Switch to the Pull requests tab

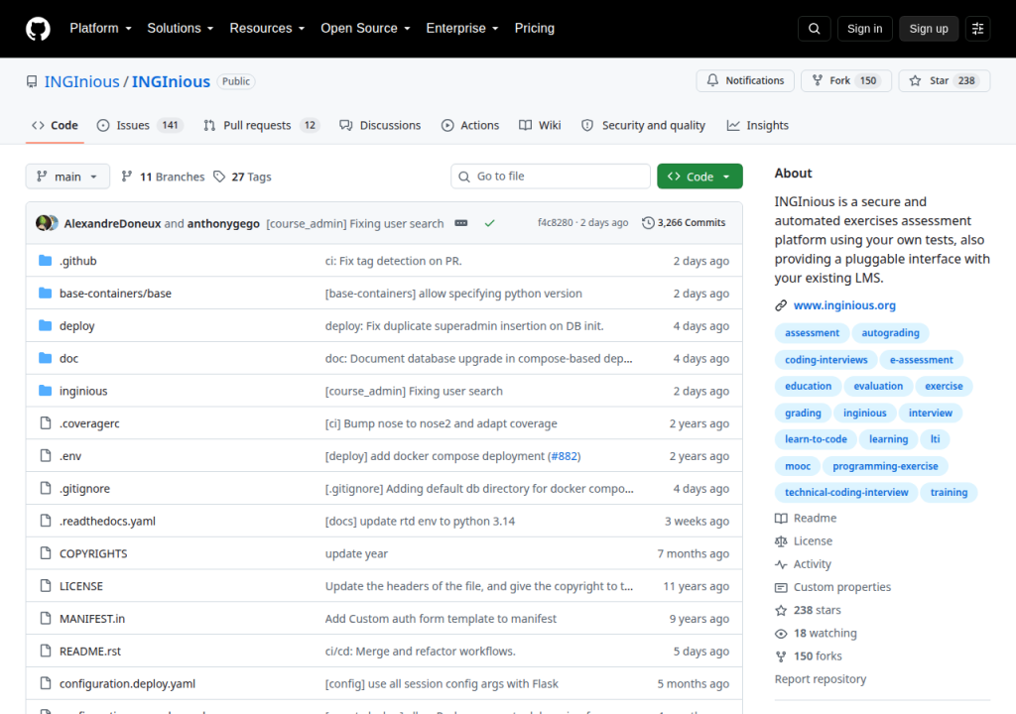(262, 125)
